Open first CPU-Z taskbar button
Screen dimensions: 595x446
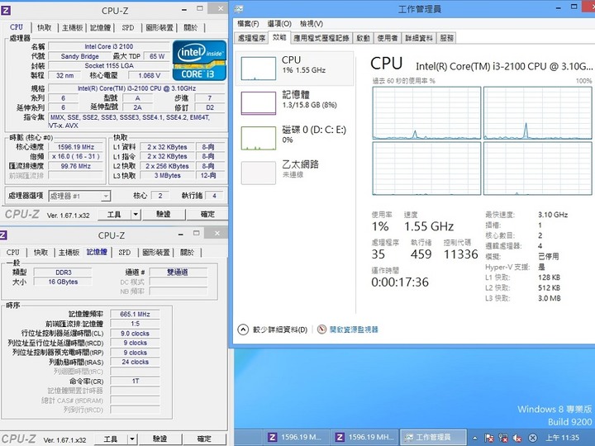click(x=295, y=437)
